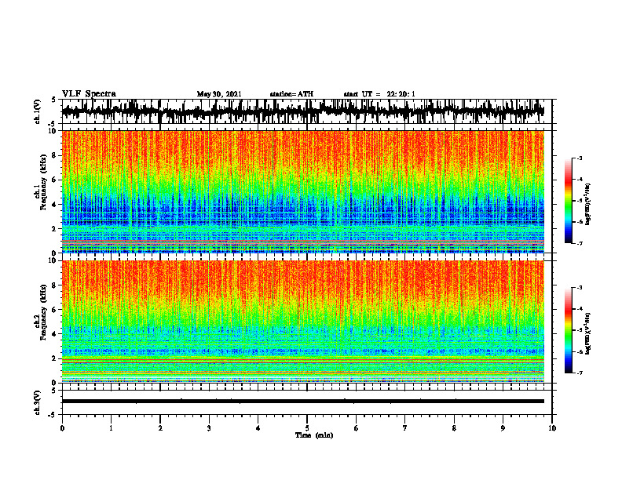622x480 pixels.
Task: Click the ch.2 frequency axis "4" tick label
Action: [55, 334]
